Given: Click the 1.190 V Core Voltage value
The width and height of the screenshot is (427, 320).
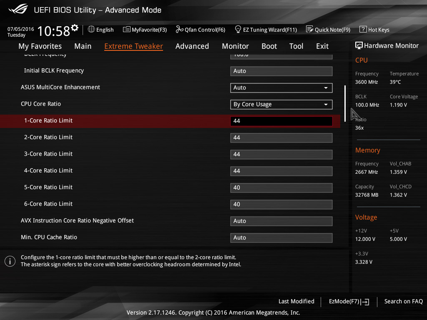Looking at the screenshot, I should 398,105.
